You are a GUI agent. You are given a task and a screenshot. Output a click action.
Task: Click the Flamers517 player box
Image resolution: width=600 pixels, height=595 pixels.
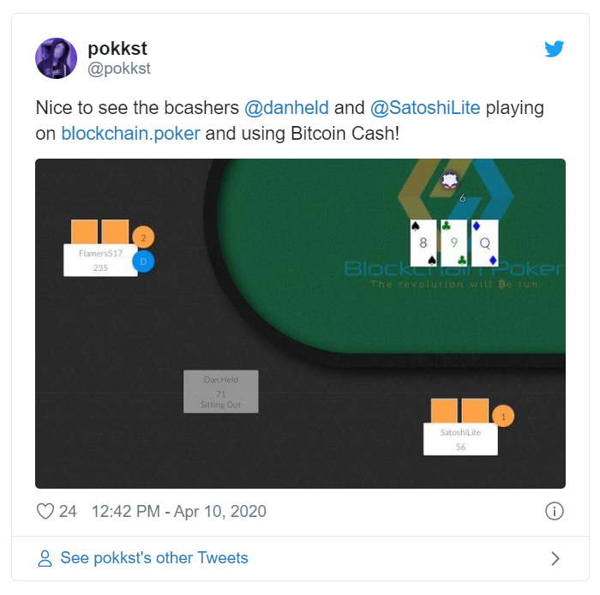[x=100, y=260]
